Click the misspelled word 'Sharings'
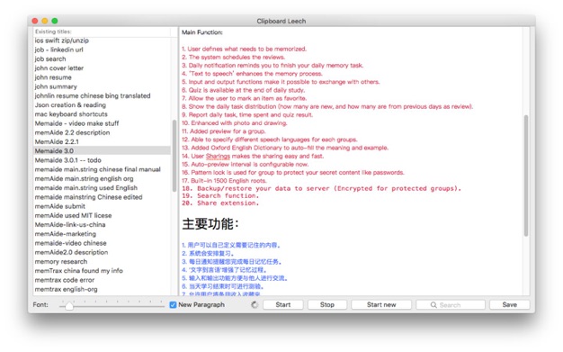563x352 pixels. pos(218,156)
